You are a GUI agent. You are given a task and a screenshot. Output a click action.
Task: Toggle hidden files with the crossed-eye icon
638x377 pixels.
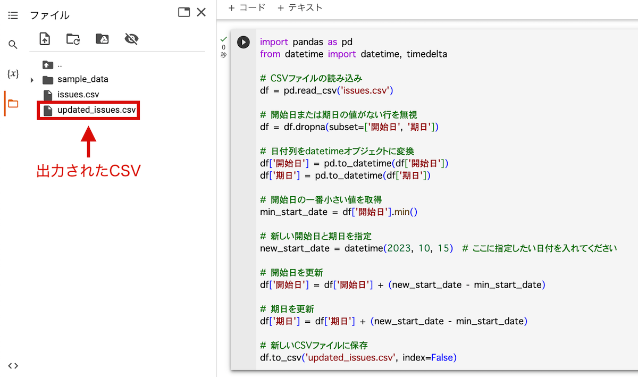(x=131, y=39)
